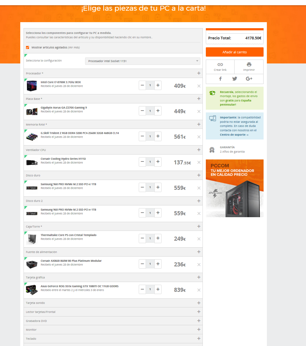Viewport: 306px width, 346px height.
Task: Open Corsair Cooling Hydro Series H115i page
Action: click(63, 159)
